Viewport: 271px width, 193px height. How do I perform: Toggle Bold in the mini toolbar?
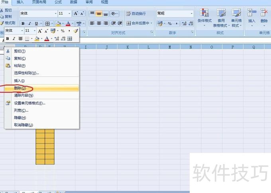(8, 39)
